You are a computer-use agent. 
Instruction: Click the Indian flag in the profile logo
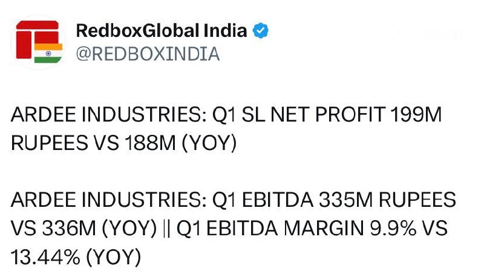(48, 53)
